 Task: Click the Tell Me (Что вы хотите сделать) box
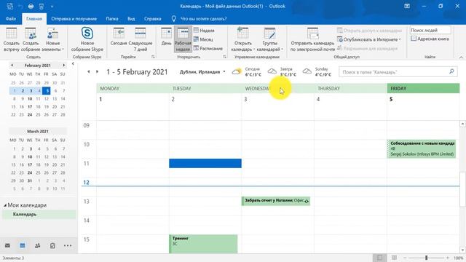[203, 19]
